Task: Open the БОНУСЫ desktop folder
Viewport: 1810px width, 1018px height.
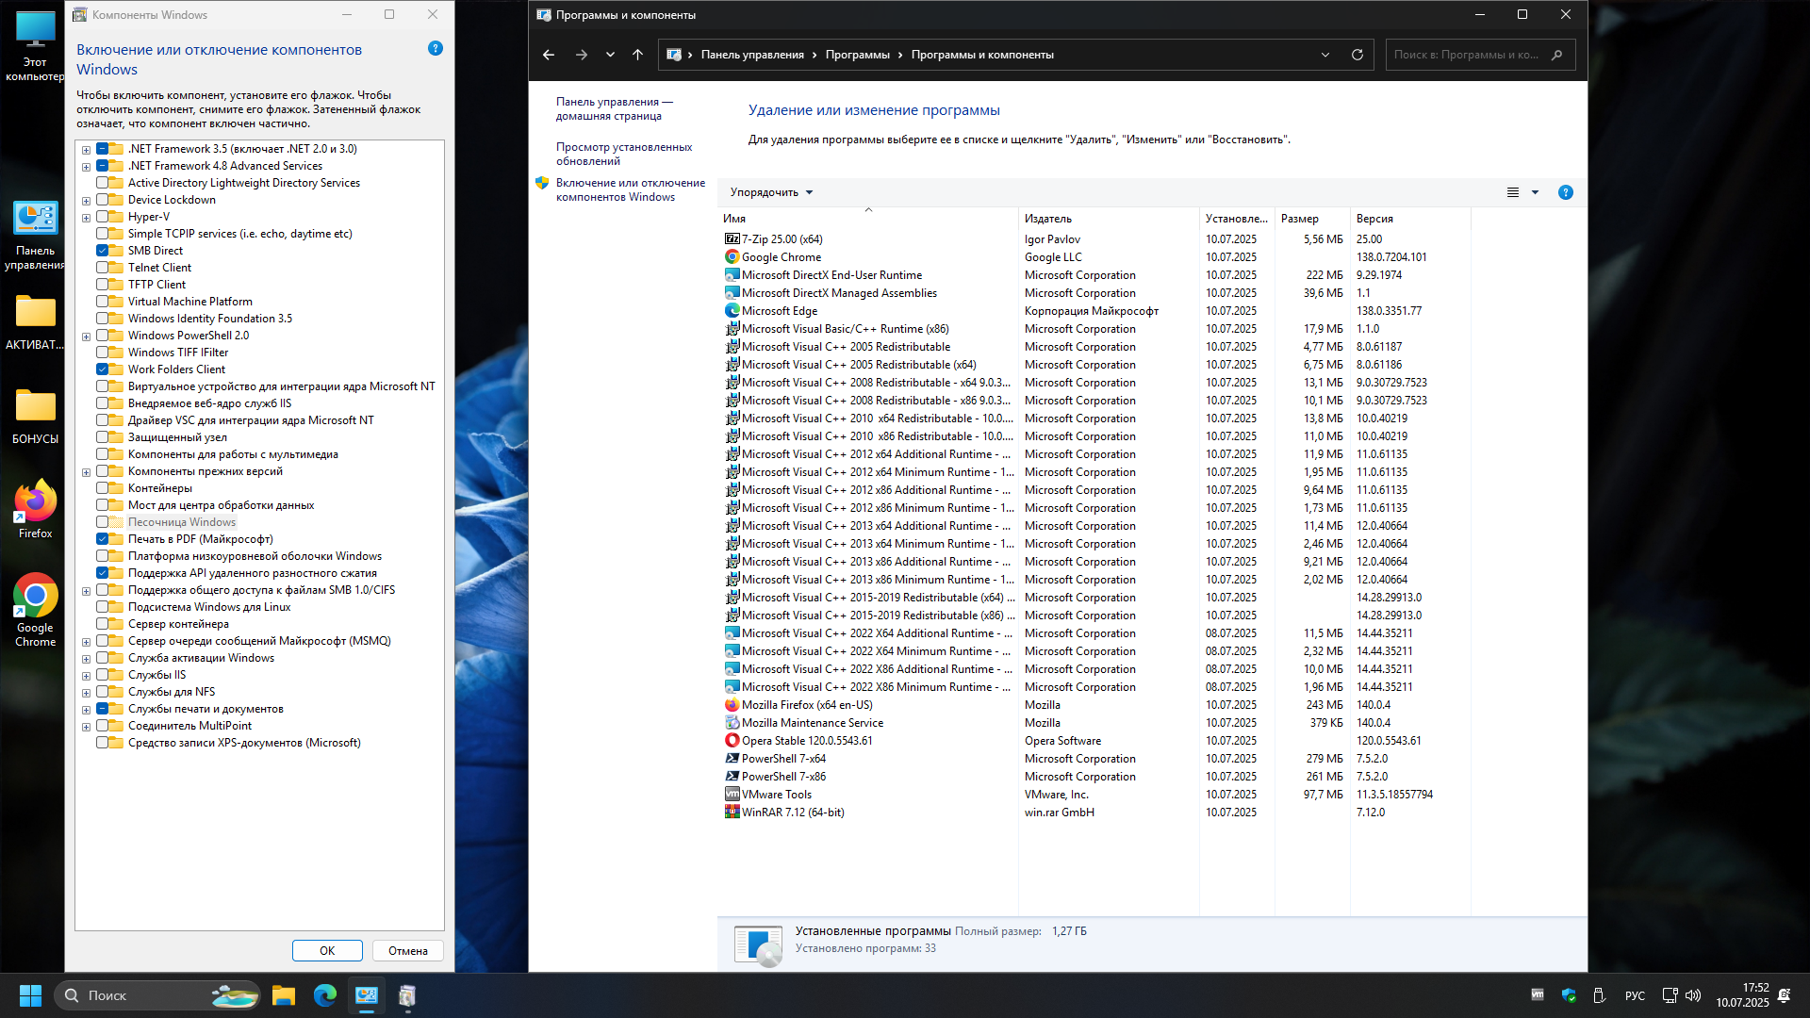Action: coord(35,416)
